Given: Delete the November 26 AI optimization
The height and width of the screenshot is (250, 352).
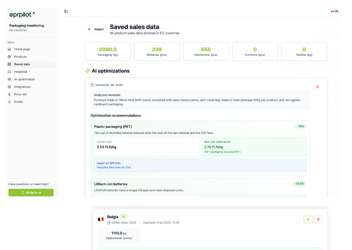Looking at the screenshot, I should click(x=318, y=87).
